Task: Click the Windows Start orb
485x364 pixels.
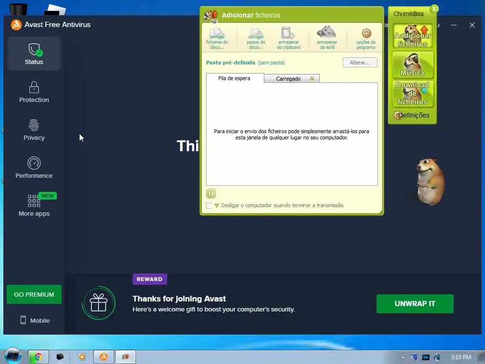Action: tap(12, 356)
